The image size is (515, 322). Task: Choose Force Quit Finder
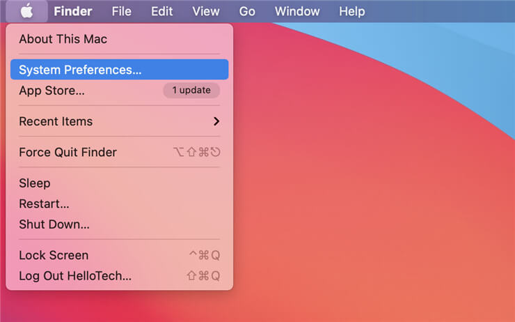(x=120, y=152)
